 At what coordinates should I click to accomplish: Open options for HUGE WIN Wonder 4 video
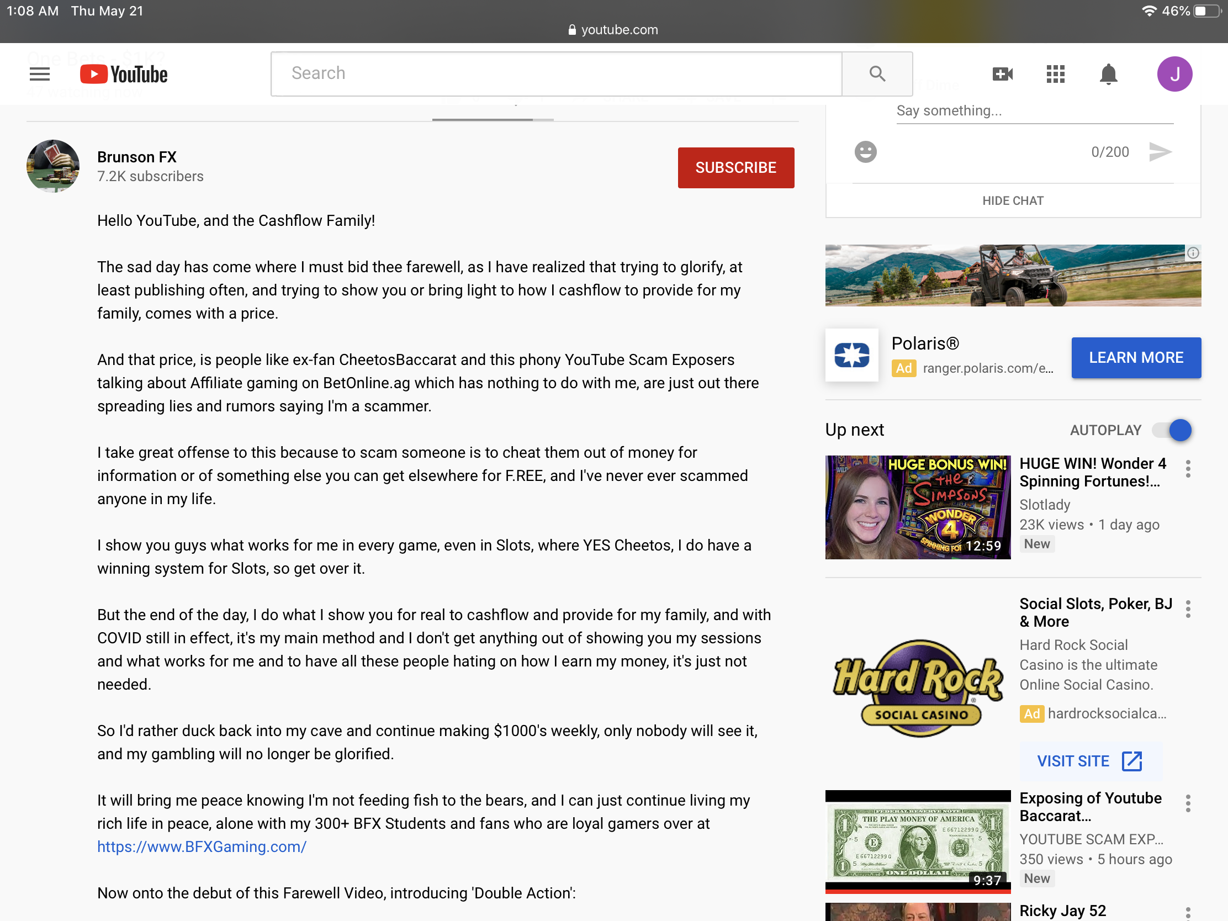[x=1188, y=469]
